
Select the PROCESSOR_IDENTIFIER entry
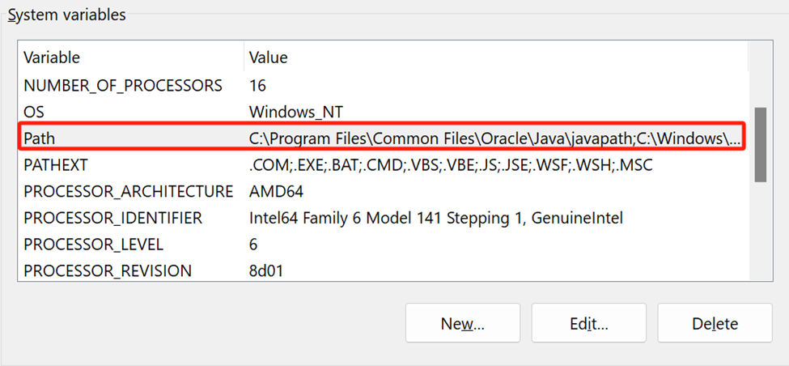pos(112,218)
